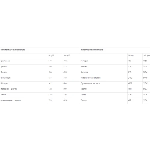Screen dimensions: 150x150
Task: Click the 7266 value in Лизин row
Action: 65,94
